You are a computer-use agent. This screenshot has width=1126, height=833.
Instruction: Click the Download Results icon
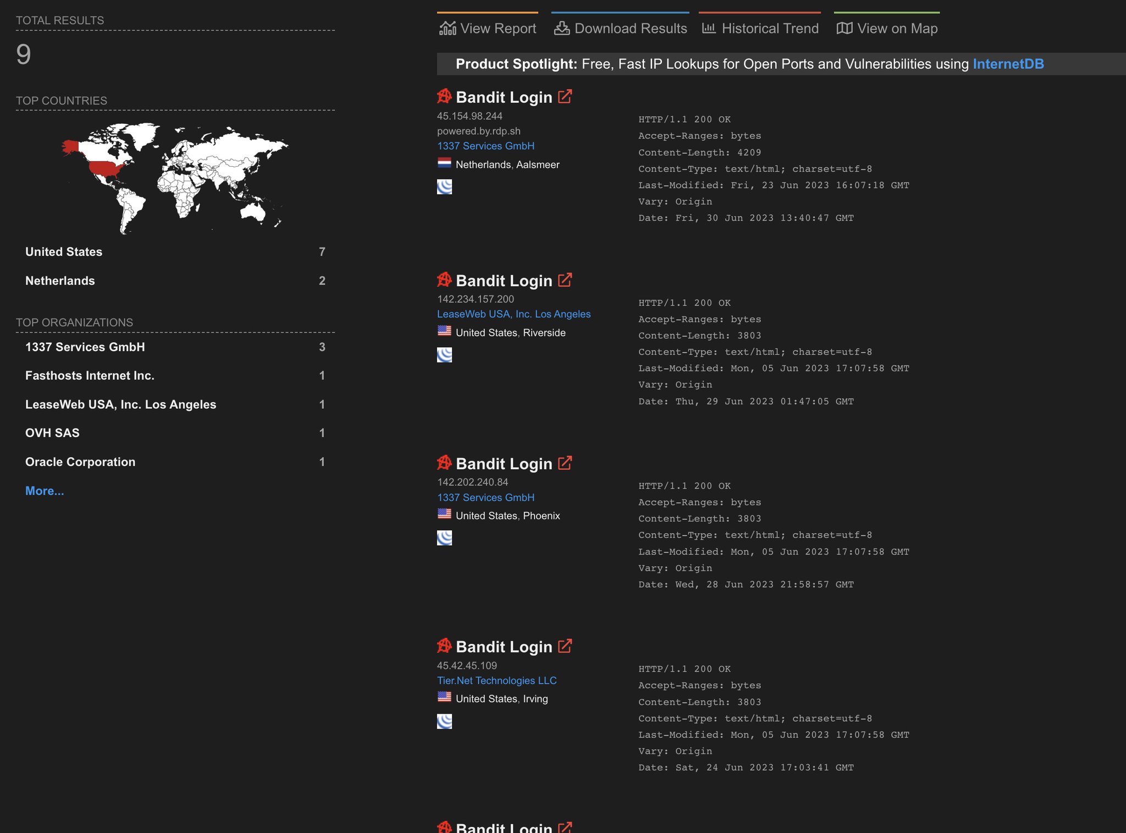(561, 27)
